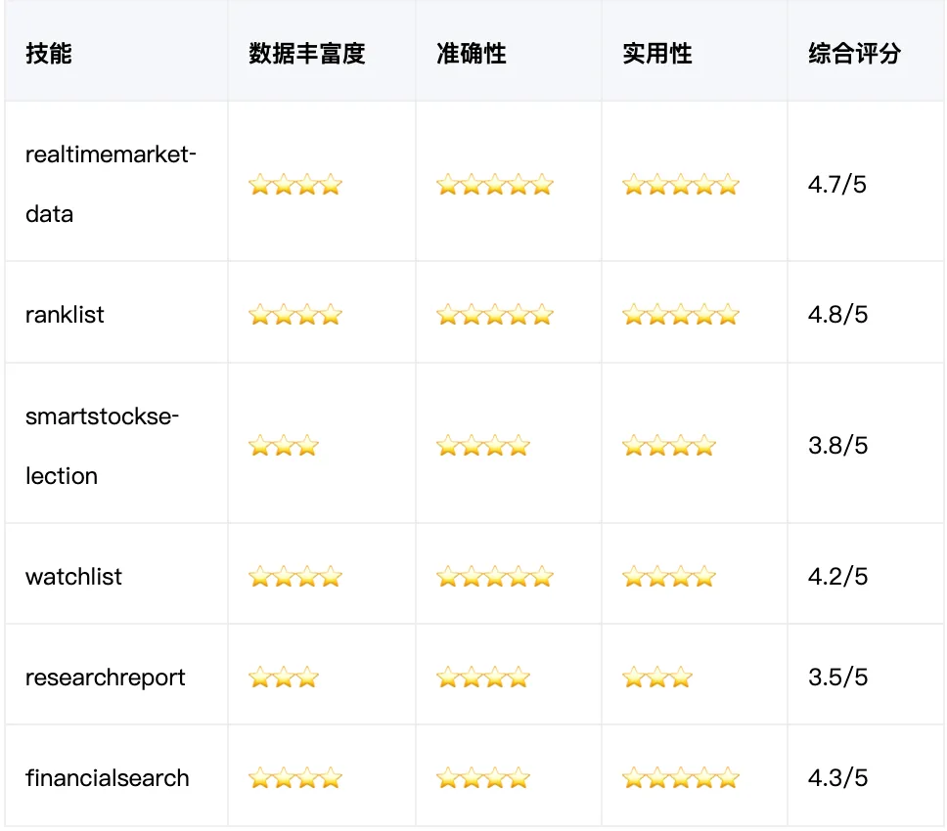The height and width of the screenshot is (831, 947).
Task: Select the realtimemarket-data skill name
Action: click(x=111, y=184)
